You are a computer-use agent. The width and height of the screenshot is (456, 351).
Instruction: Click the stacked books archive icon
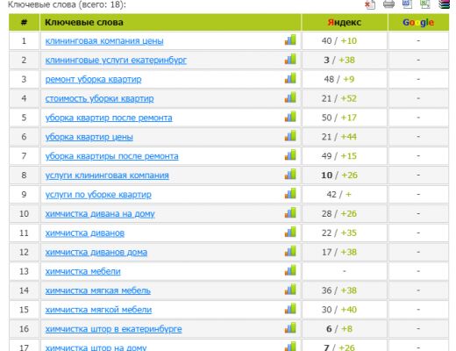pyautogui.click(x=444, y=4)
